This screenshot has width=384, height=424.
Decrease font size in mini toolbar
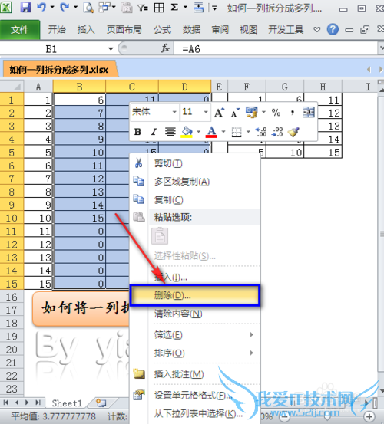pyautogui.click(x=235, y=113)
